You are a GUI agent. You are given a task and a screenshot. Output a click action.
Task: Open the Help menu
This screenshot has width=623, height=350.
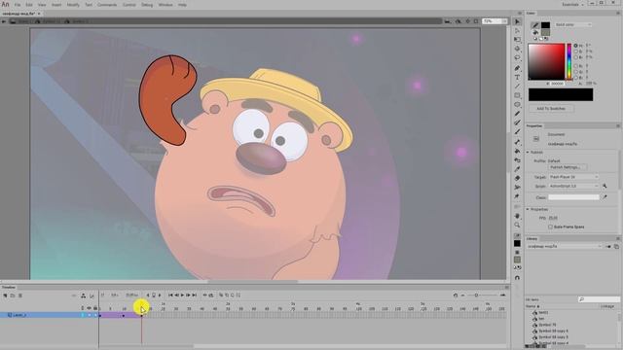pyautogui.click(x=182, y=5)
